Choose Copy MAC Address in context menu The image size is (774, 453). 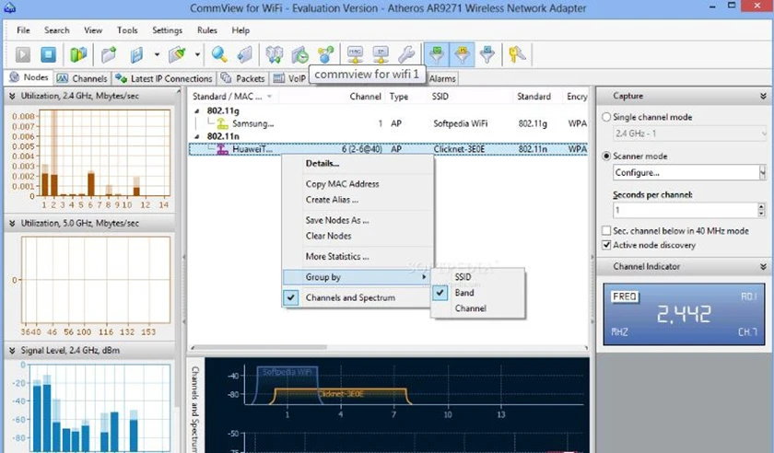(x=342, y=183)
